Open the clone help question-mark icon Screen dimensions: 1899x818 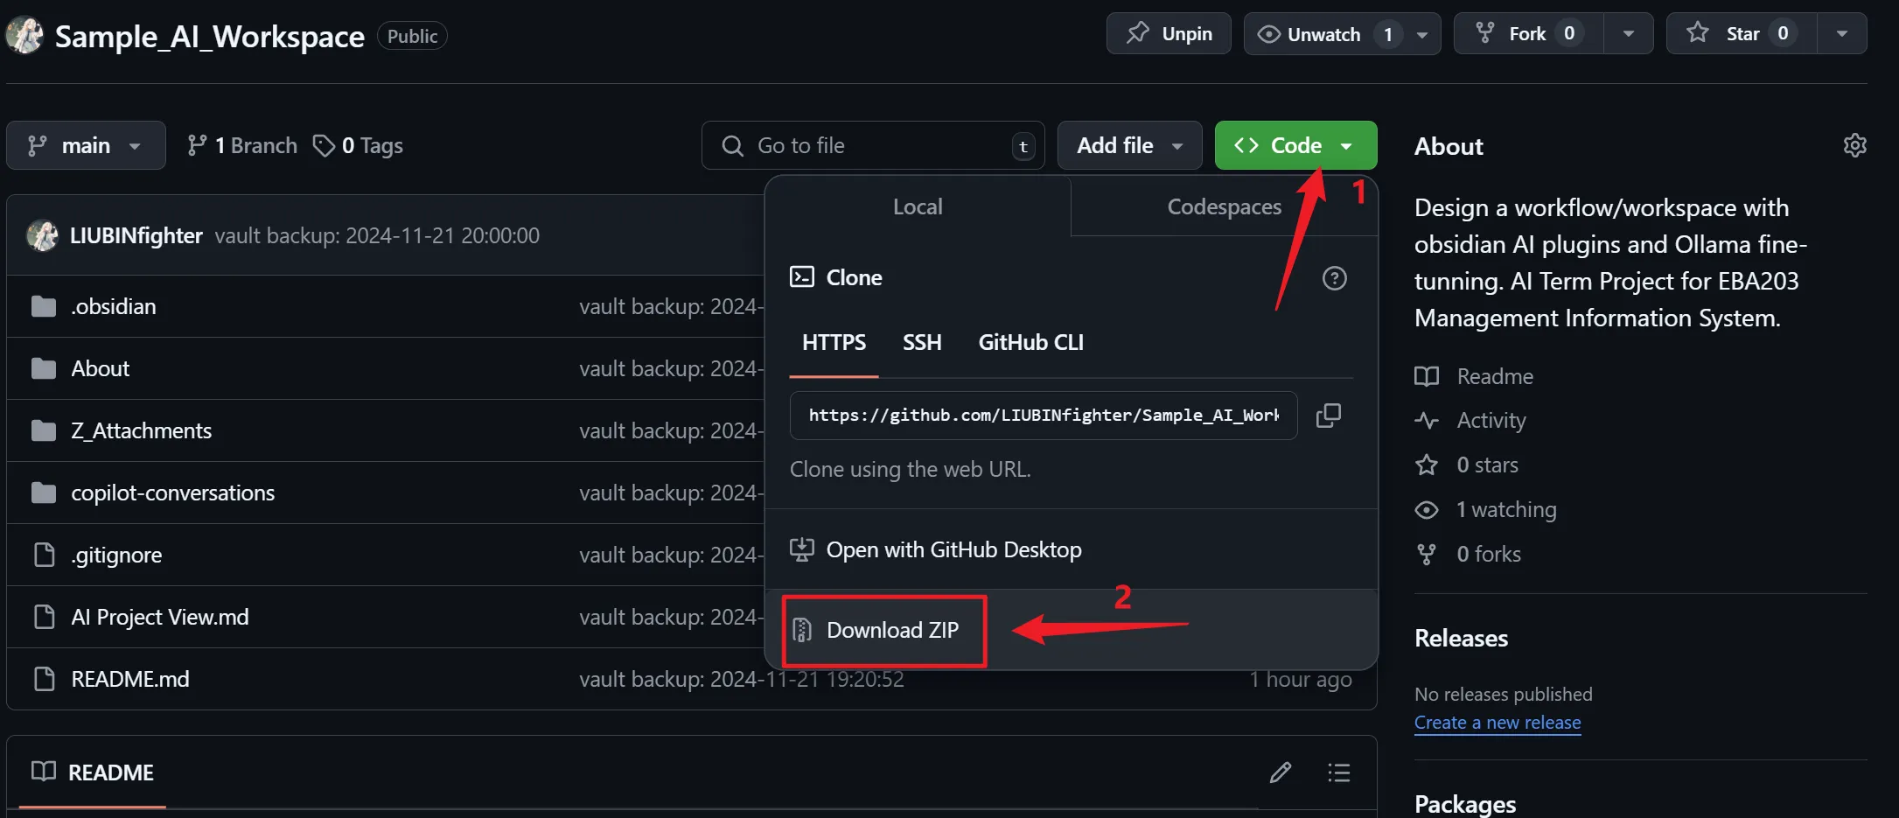coord(1334,278)
